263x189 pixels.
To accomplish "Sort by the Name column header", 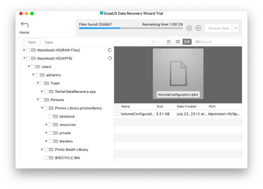I will pyautogui.click(x=125, y=106).
